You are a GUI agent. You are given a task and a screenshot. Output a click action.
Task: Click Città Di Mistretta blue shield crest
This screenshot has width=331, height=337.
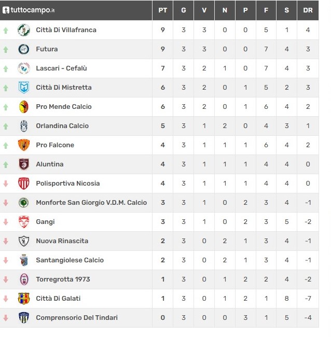pos(24,88)
